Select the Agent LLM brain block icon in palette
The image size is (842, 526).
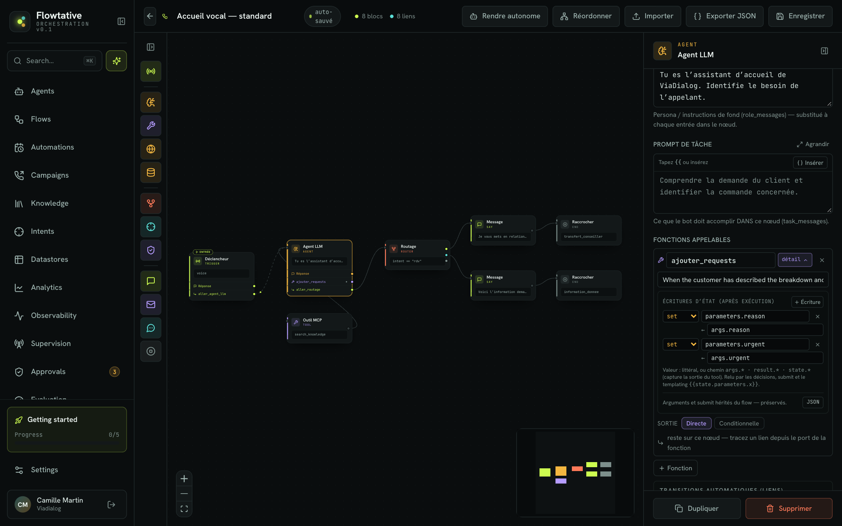pos(151,102)
